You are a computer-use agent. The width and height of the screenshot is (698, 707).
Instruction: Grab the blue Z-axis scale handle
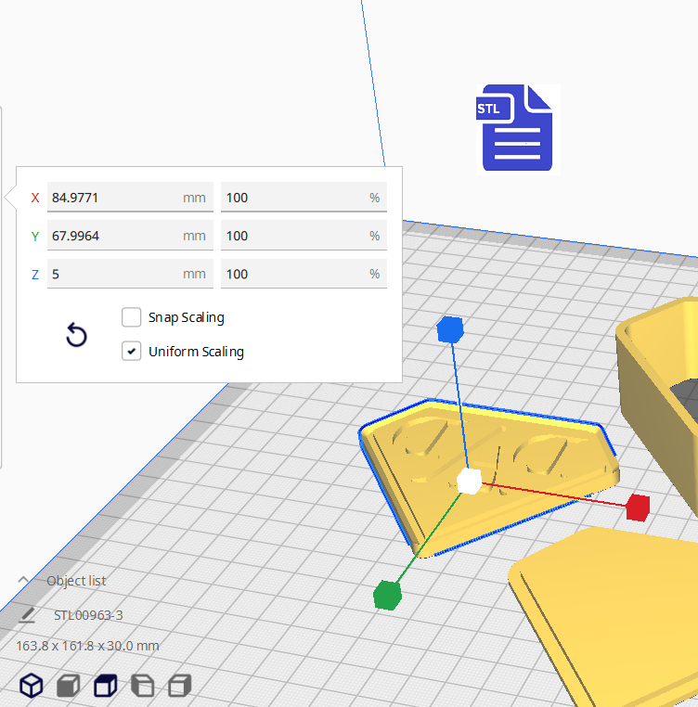pos(450,328)
